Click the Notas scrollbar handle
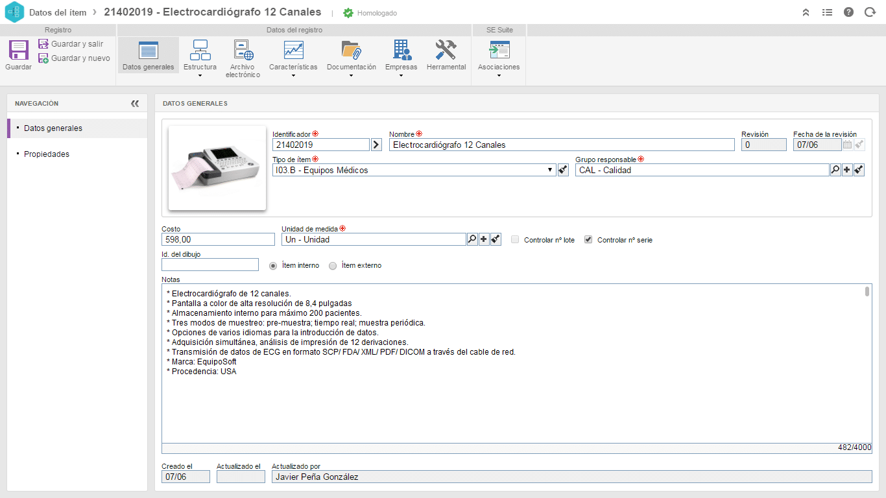The height and width of the screenshot is (498, 886). click(867, 291)
